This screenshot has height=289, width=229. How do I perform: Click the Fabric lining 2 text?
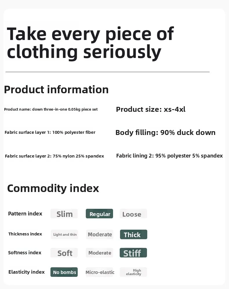[x=169, y=156]
